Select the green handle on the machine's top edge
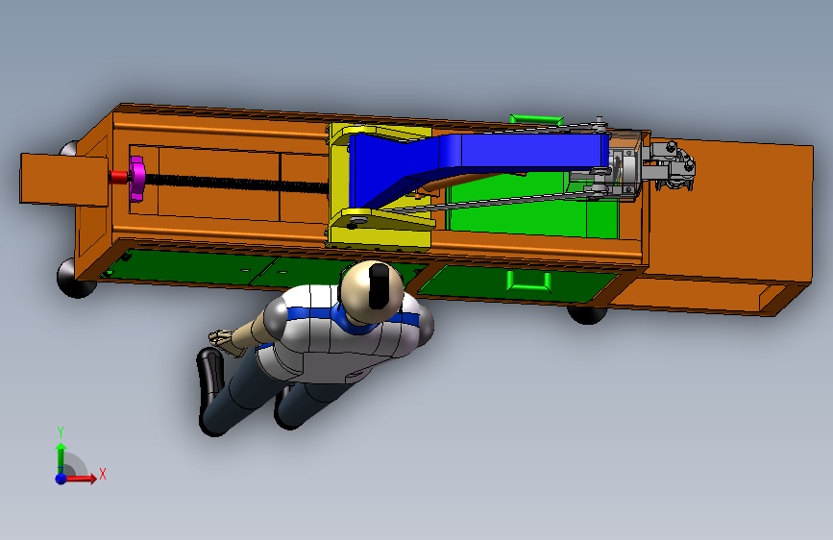Image resolution: width=833 pixels, height=540 pixels. click(x=535, y=119)
